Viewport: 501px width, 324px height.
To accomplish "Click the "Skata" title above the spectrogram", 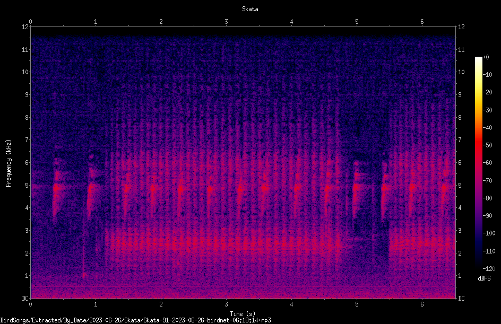I will coord(250,9).
